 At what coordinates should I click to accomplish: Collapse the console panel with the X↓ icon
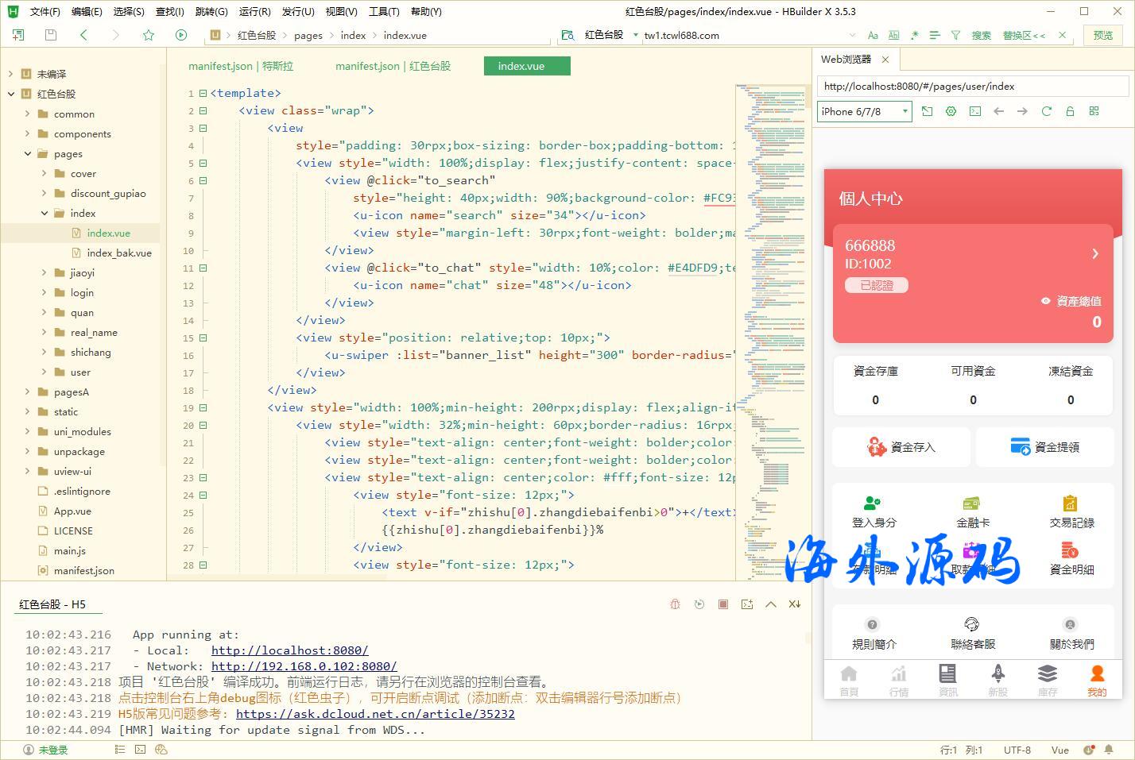tap(794, 604)
